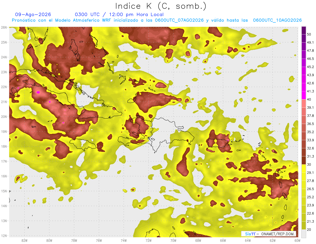Click the '78W' longitude label
The image size is (316, 244).
point(74,241)
